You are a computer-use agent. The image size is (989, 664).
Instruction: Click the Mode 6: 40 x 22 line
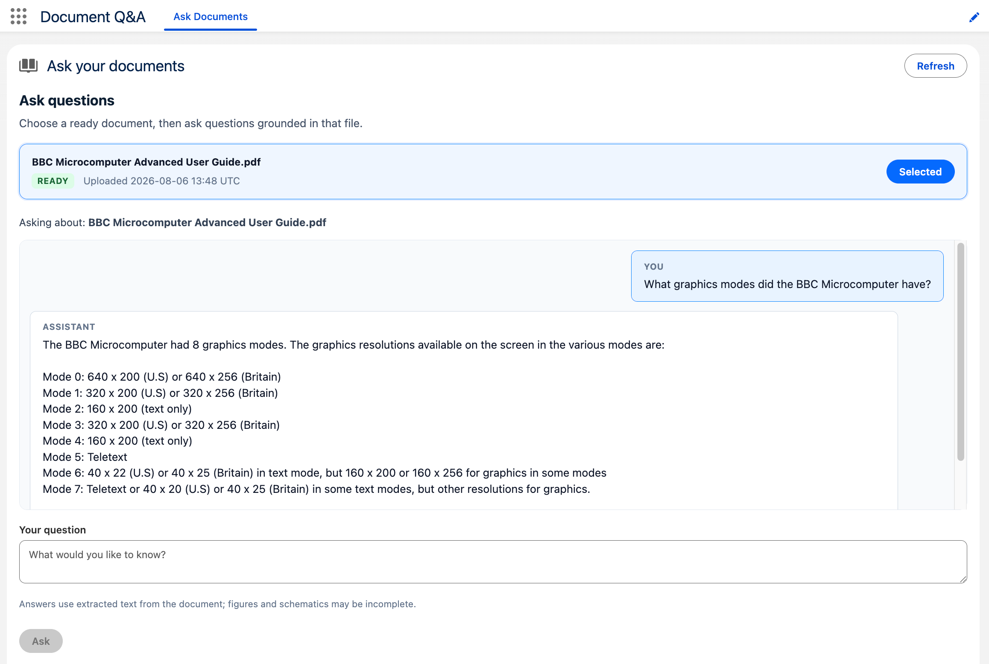pos(325,473)
